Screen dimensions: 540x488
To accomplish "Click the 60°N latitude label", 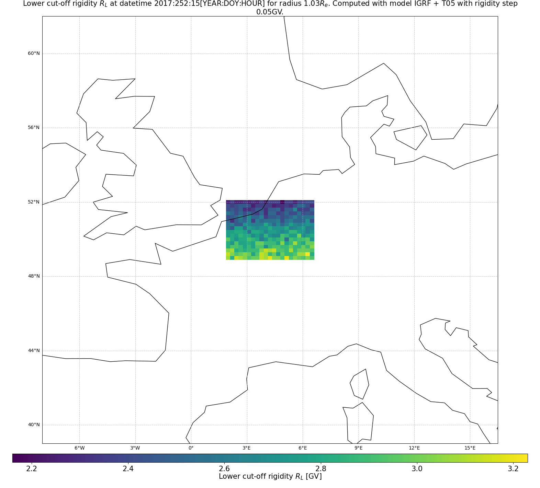I will coord(34,54).
